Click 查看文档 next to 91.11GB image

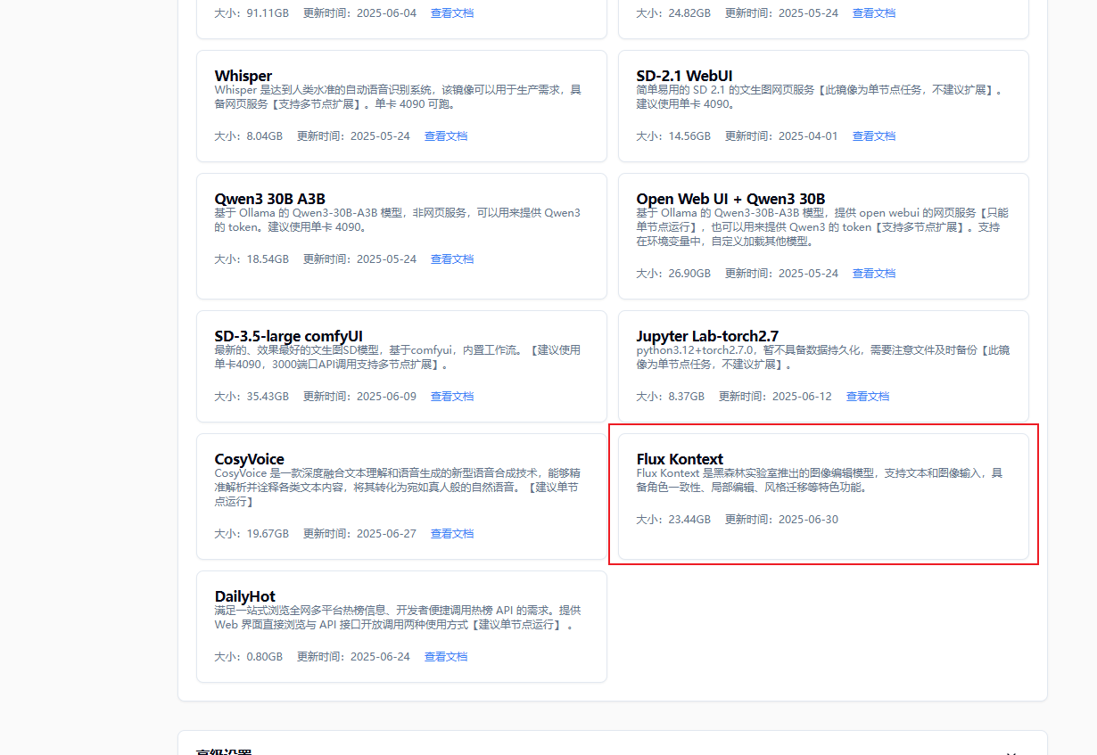(451, 13)
